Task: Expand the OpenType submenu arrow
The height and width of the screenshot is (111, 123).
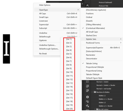Action: (x=78, y=10)
